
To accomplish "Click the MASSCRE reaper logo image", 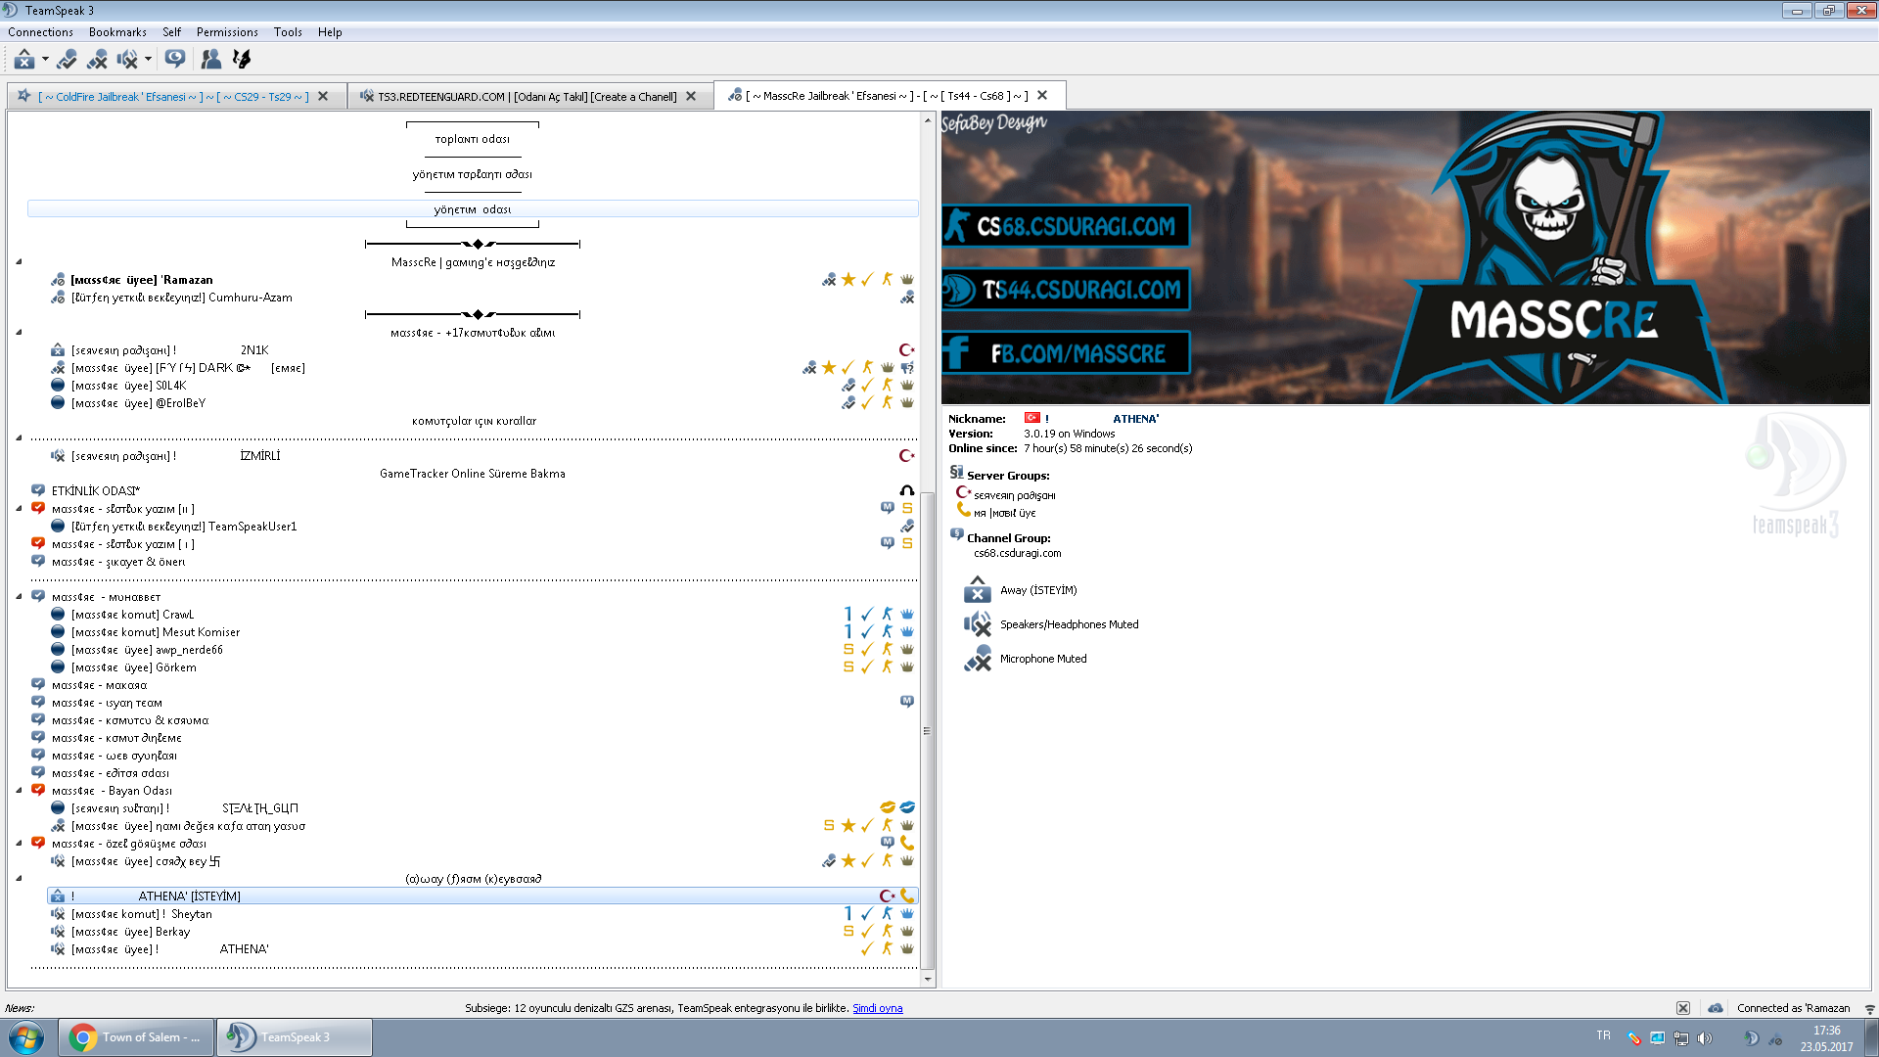I will click(x=1554, y=256).
